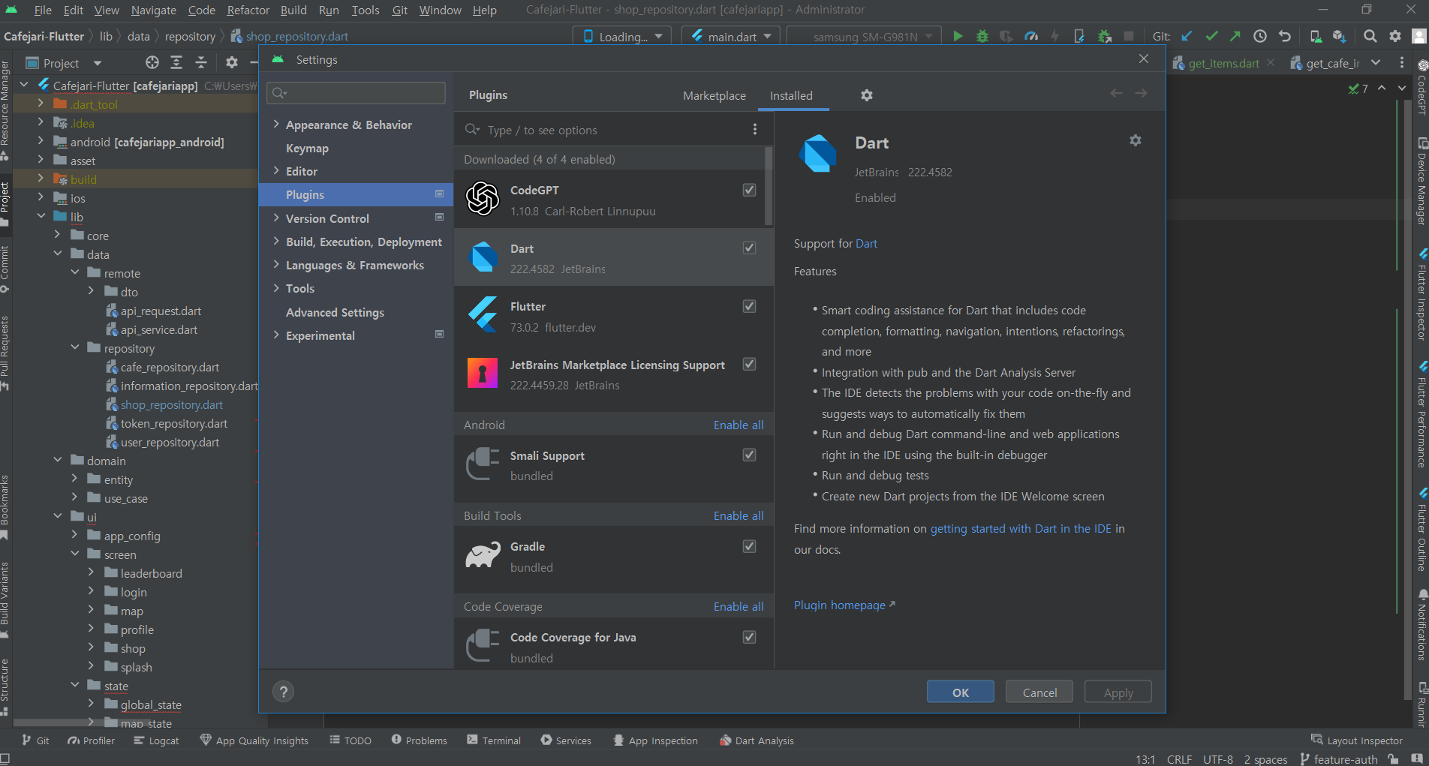Click the Dart plugin details gear icon
The width and height of the screenshot is (1429, 766).
pos(1136,140)
